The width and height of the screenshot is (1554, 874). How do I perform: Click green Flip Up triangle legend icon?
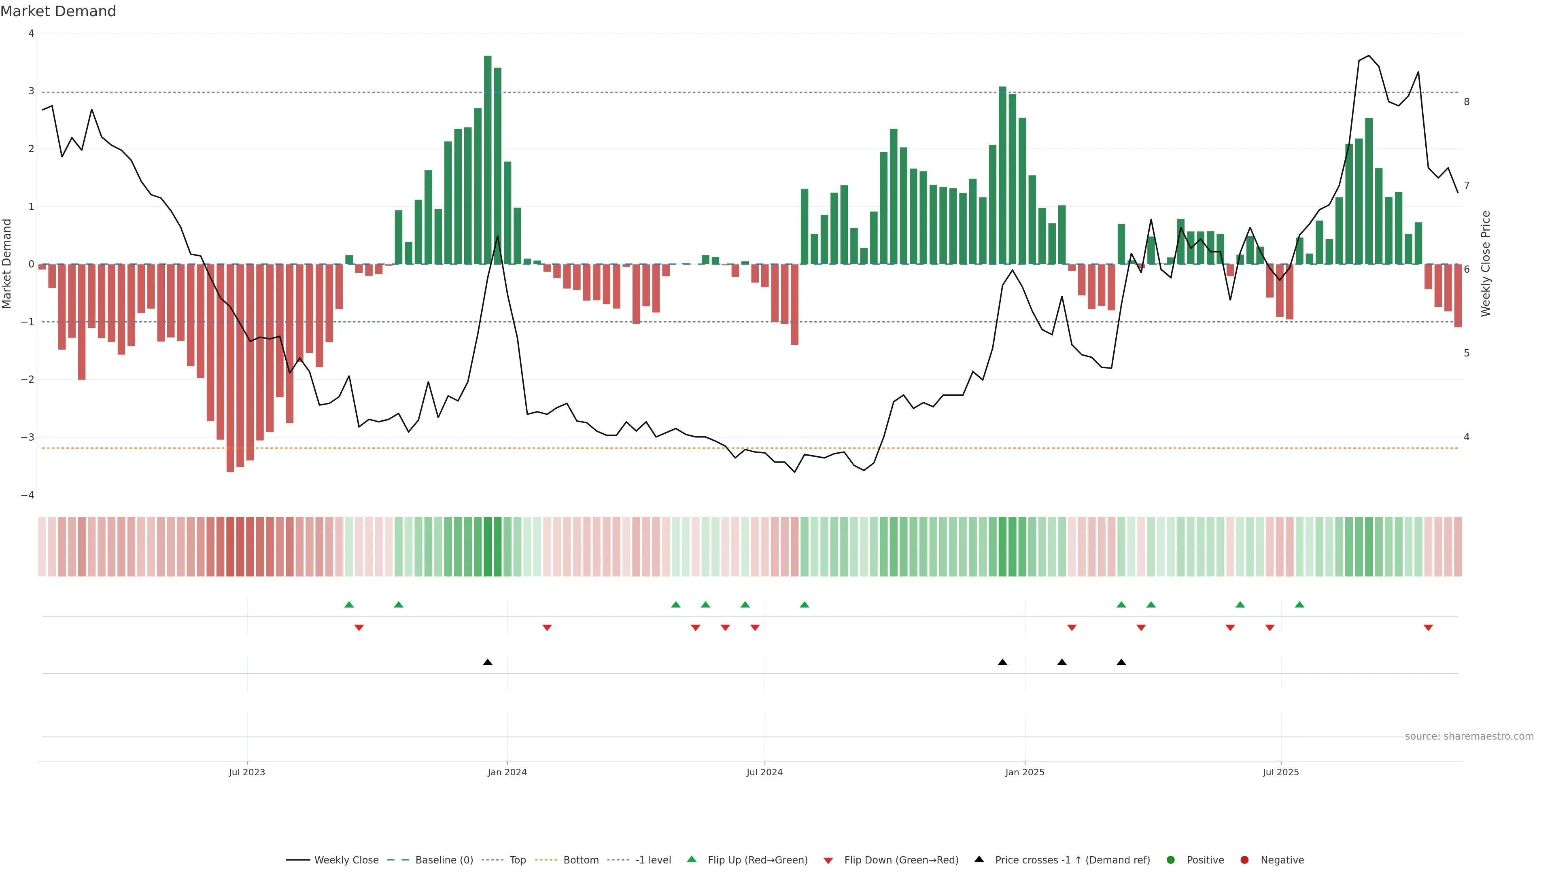point(692,859)
